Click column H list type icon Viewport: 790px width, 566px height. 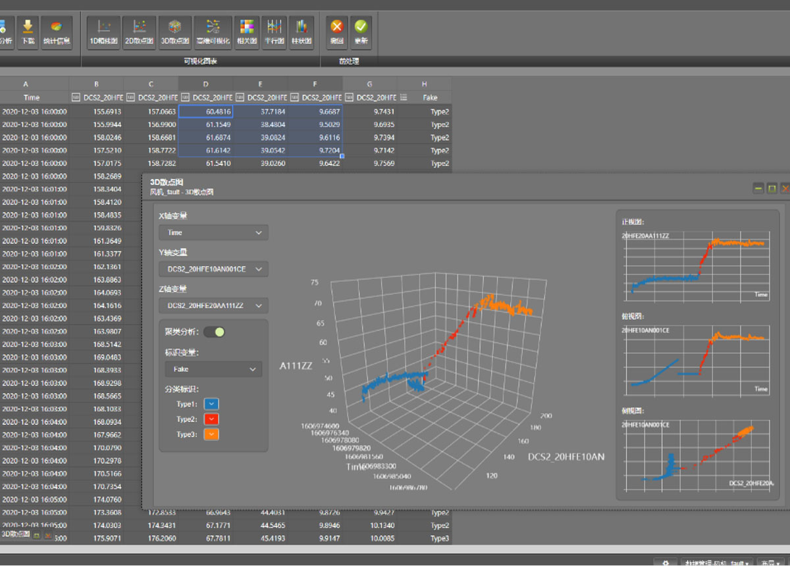[404, 97]
